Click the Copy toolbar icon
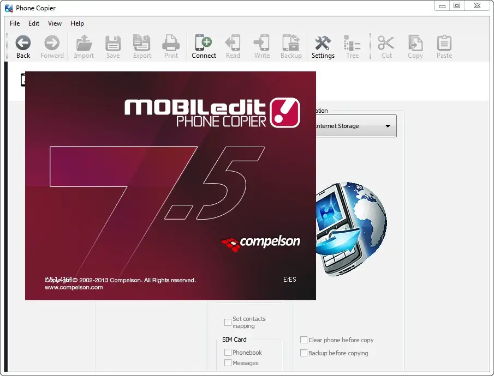The height and width of the screenshot is (376, 494). (415, 43)
